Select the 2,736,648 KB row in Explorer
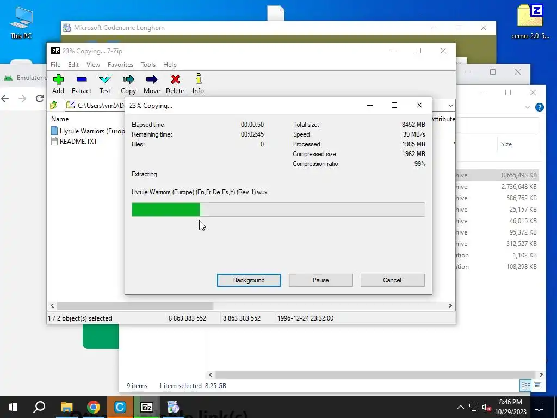The height and width of the screenshot is (418, 557). tap(497, 187)
